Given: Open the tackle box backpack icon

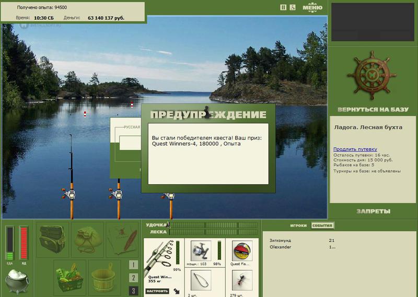Looking at the screenshot, I should point(53,240).
